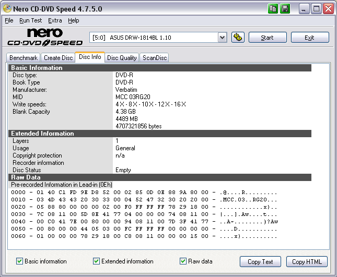Switch to the Benchmark tab
The image size is (337, 277).
(24, 58)
